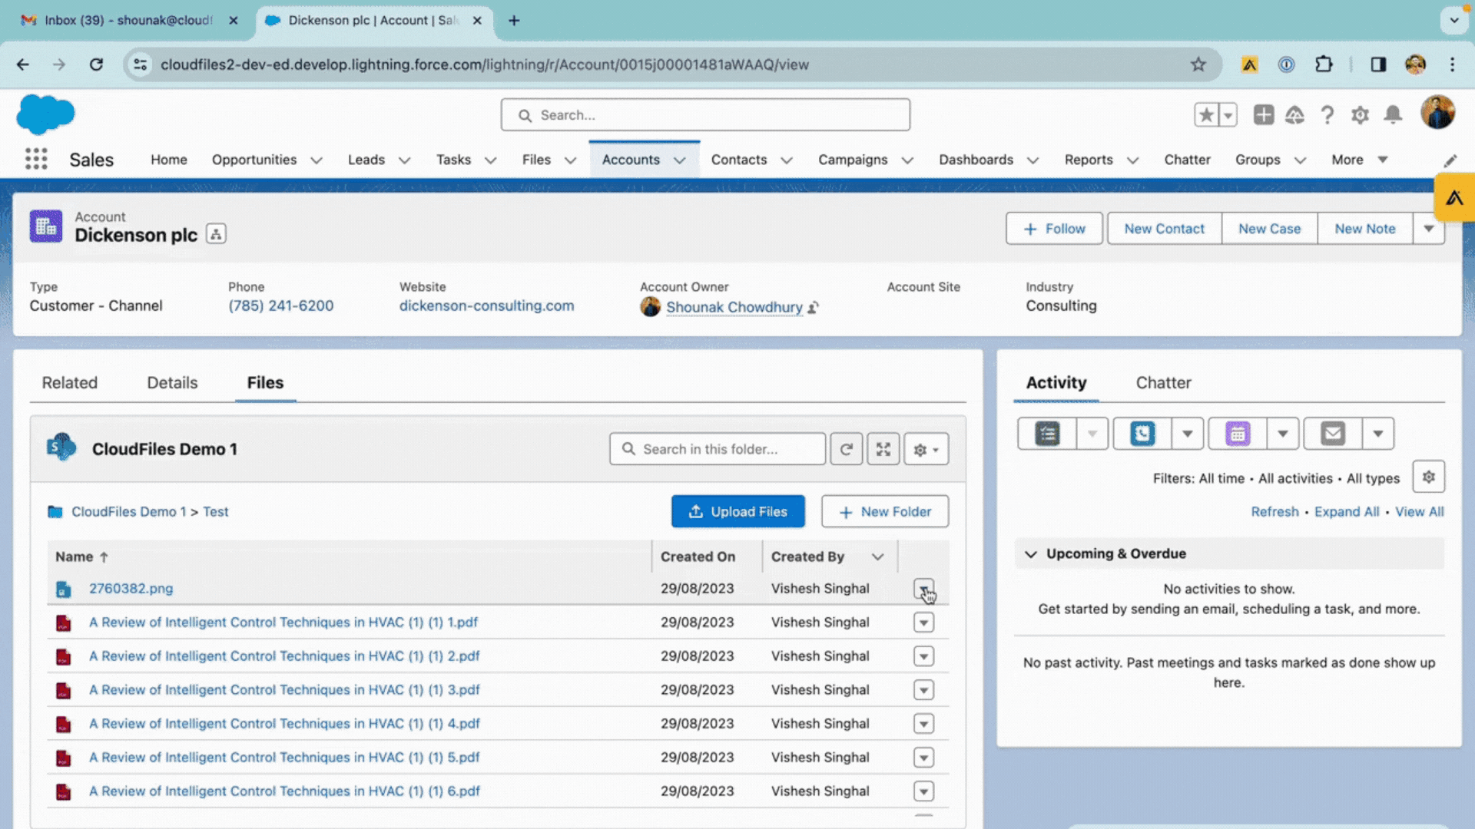Click the New Note button
This screenshot has height=829, width=1475.
tap(1364, 229)
